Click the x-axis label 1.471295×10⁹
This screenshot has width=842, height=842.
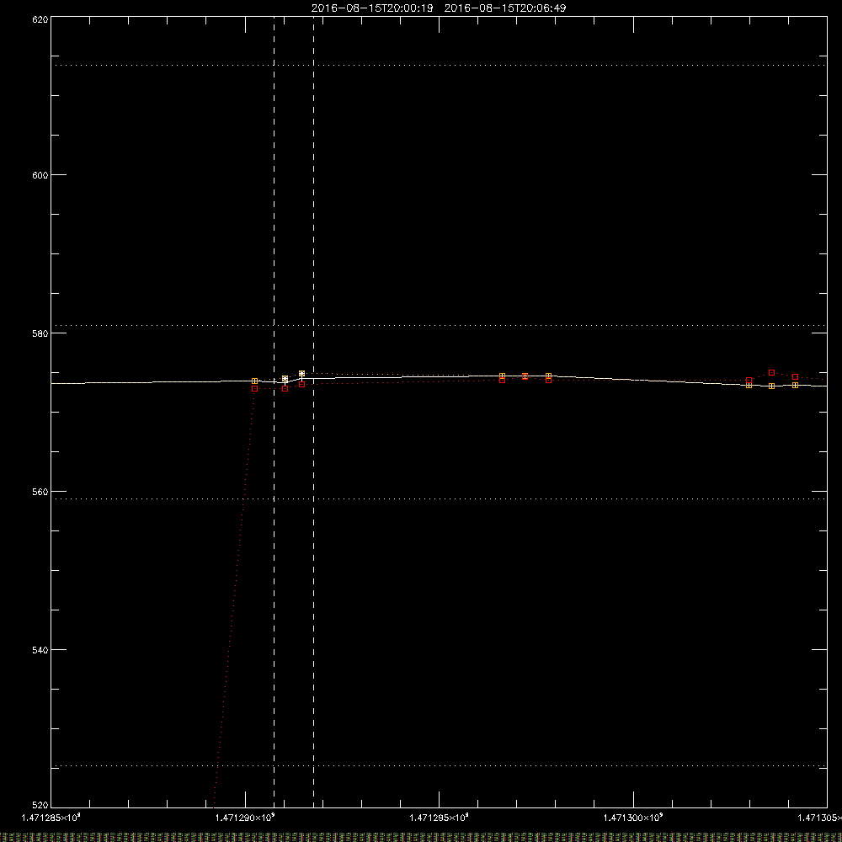(440, 818)
